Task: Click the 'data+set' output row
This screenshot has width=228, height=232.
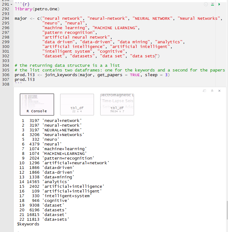Action: tap(55, 215)
